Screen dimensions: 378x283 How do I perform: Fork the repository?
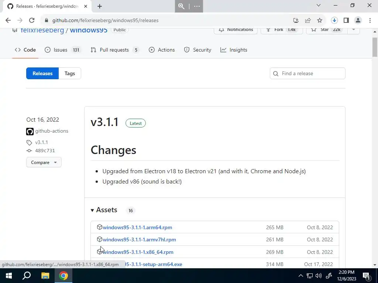point(282,29)
